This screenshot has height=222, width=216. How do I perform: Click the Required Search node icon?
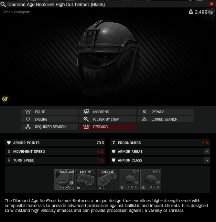point(28,127)
